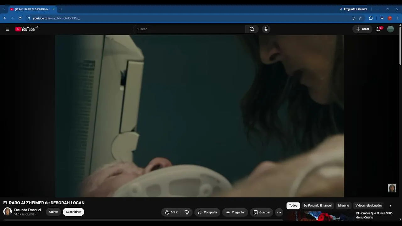Open El Hombre Que Nunca Salió video title
The width and height of the screenshot is (402, 226).
point(374,215)
